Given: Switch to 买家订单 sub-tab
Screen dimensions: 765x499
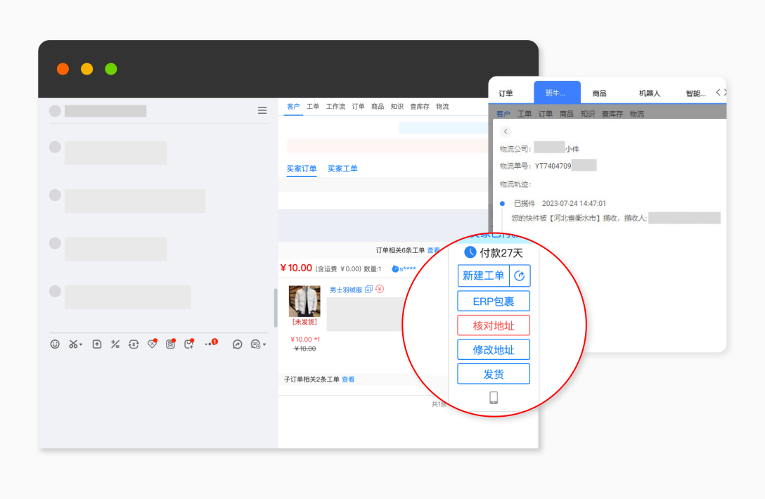Looking at the screenshot, I should [302, 169].
